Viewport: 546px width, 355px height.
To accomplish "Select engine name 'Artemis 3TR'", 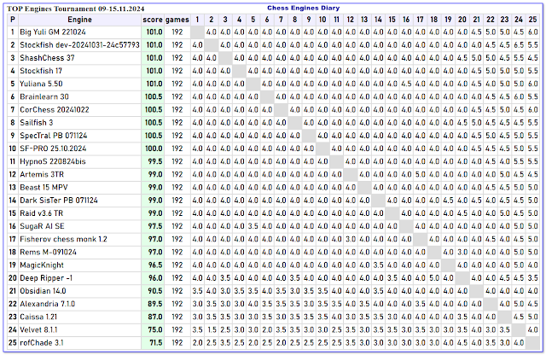I will coord(42,174).
